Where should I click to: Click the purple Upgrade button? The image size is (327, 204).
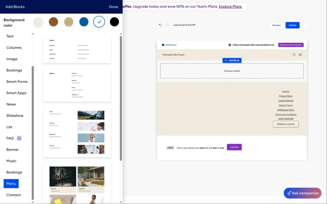(234, 147)
